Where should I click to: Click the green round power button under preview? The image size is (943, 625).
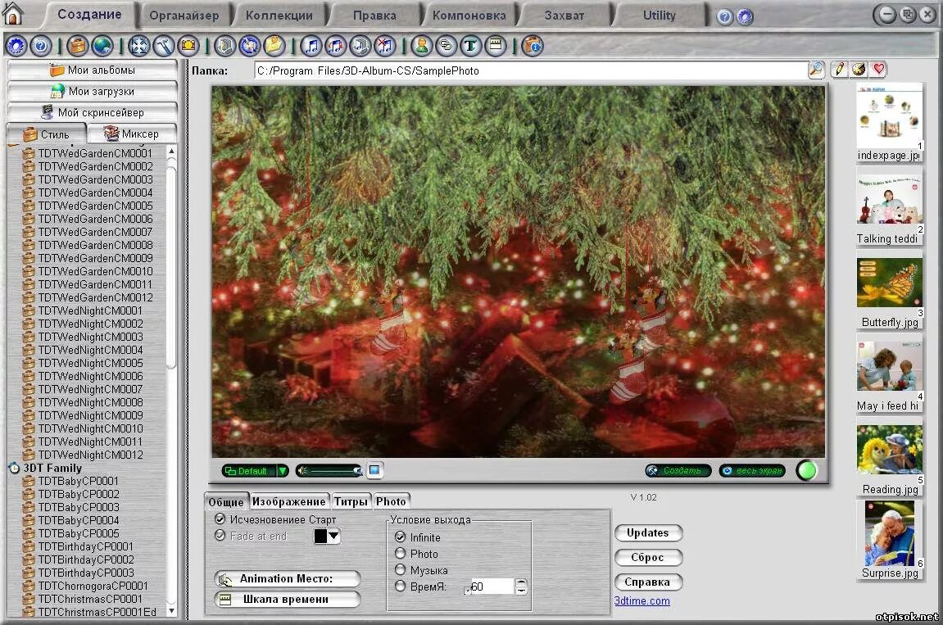(806, 470)
